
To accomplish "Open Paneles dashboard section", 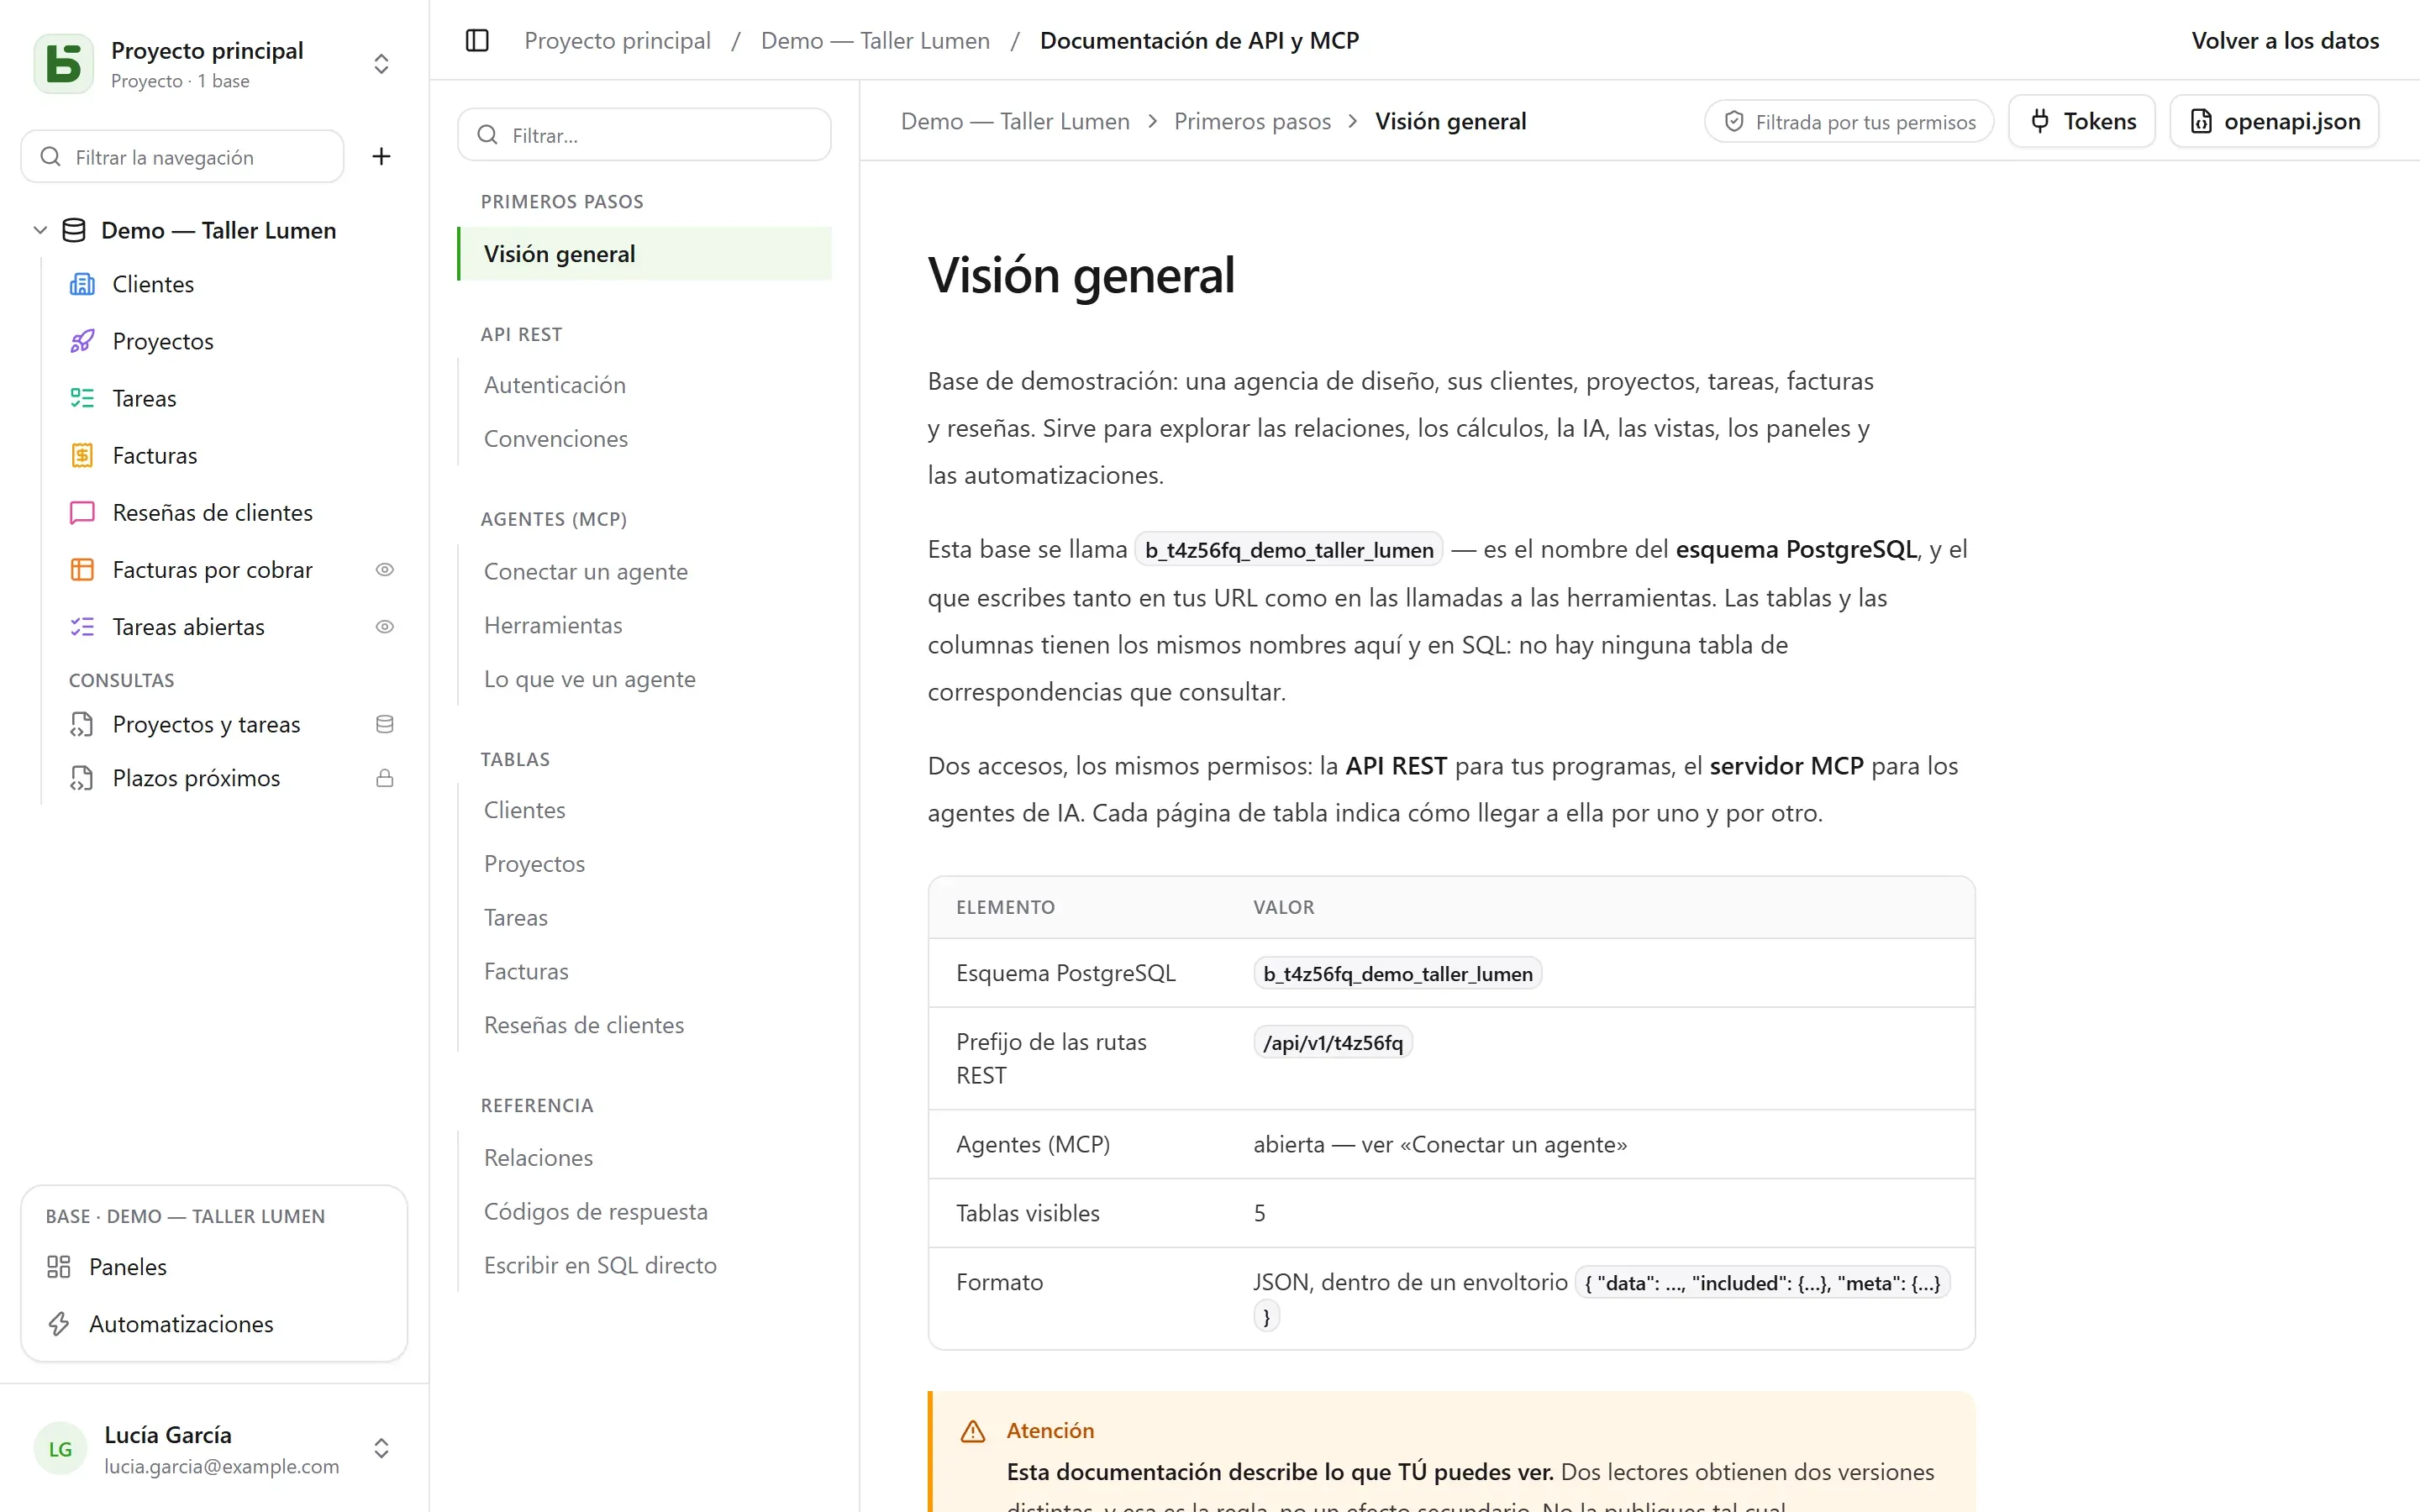I will coord(214,1266).
